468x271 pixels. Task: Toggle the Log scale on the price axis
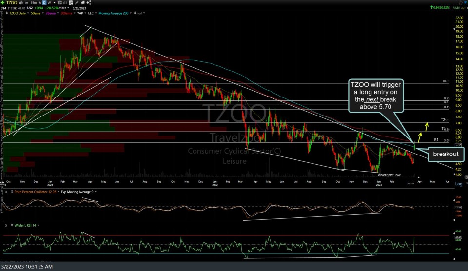coord(458,184)
